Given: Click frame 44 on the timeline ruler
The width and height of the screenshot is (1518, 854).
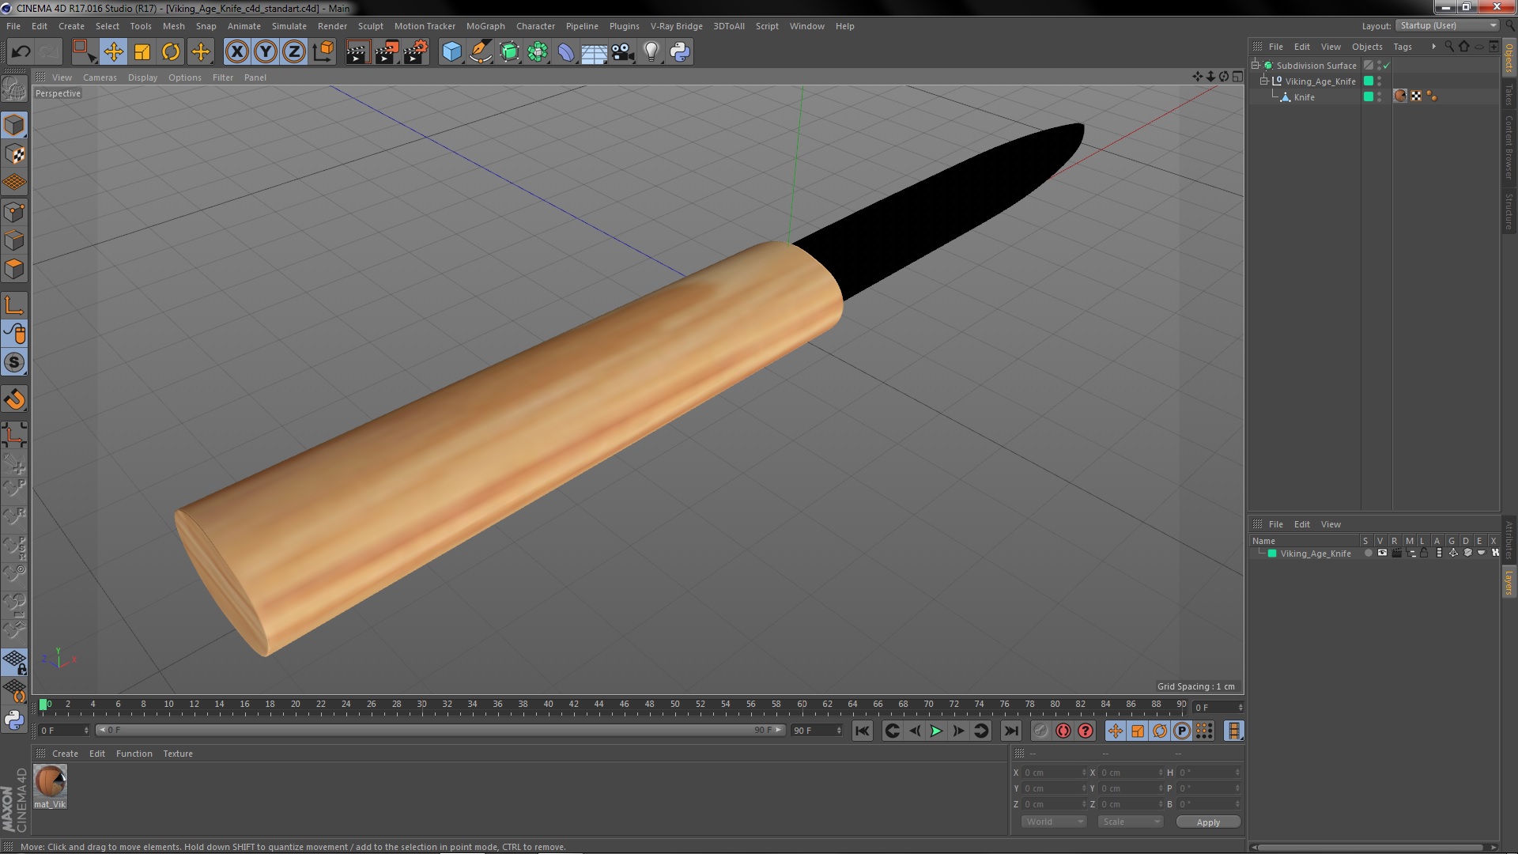Looking at the screenshot, I should (x=599, y=705).
